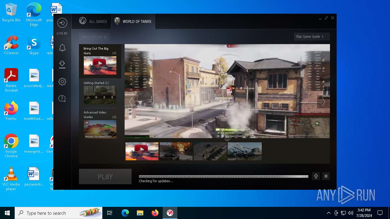Open the downloads icon in sidebar
390x219 pixels.
pyautogui.click(x=62, y=64)
